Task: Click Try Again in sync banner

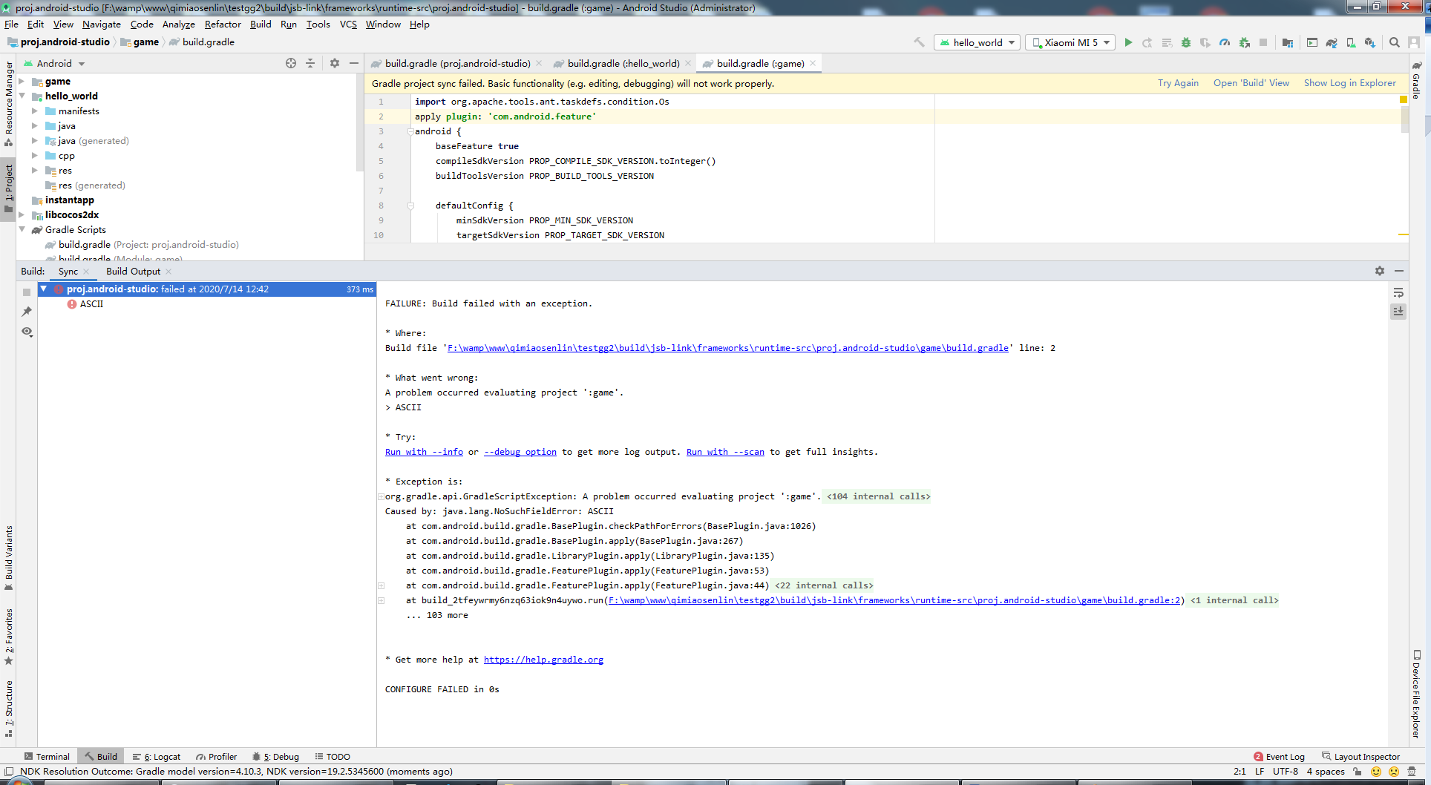Action: click(1178, 83)
